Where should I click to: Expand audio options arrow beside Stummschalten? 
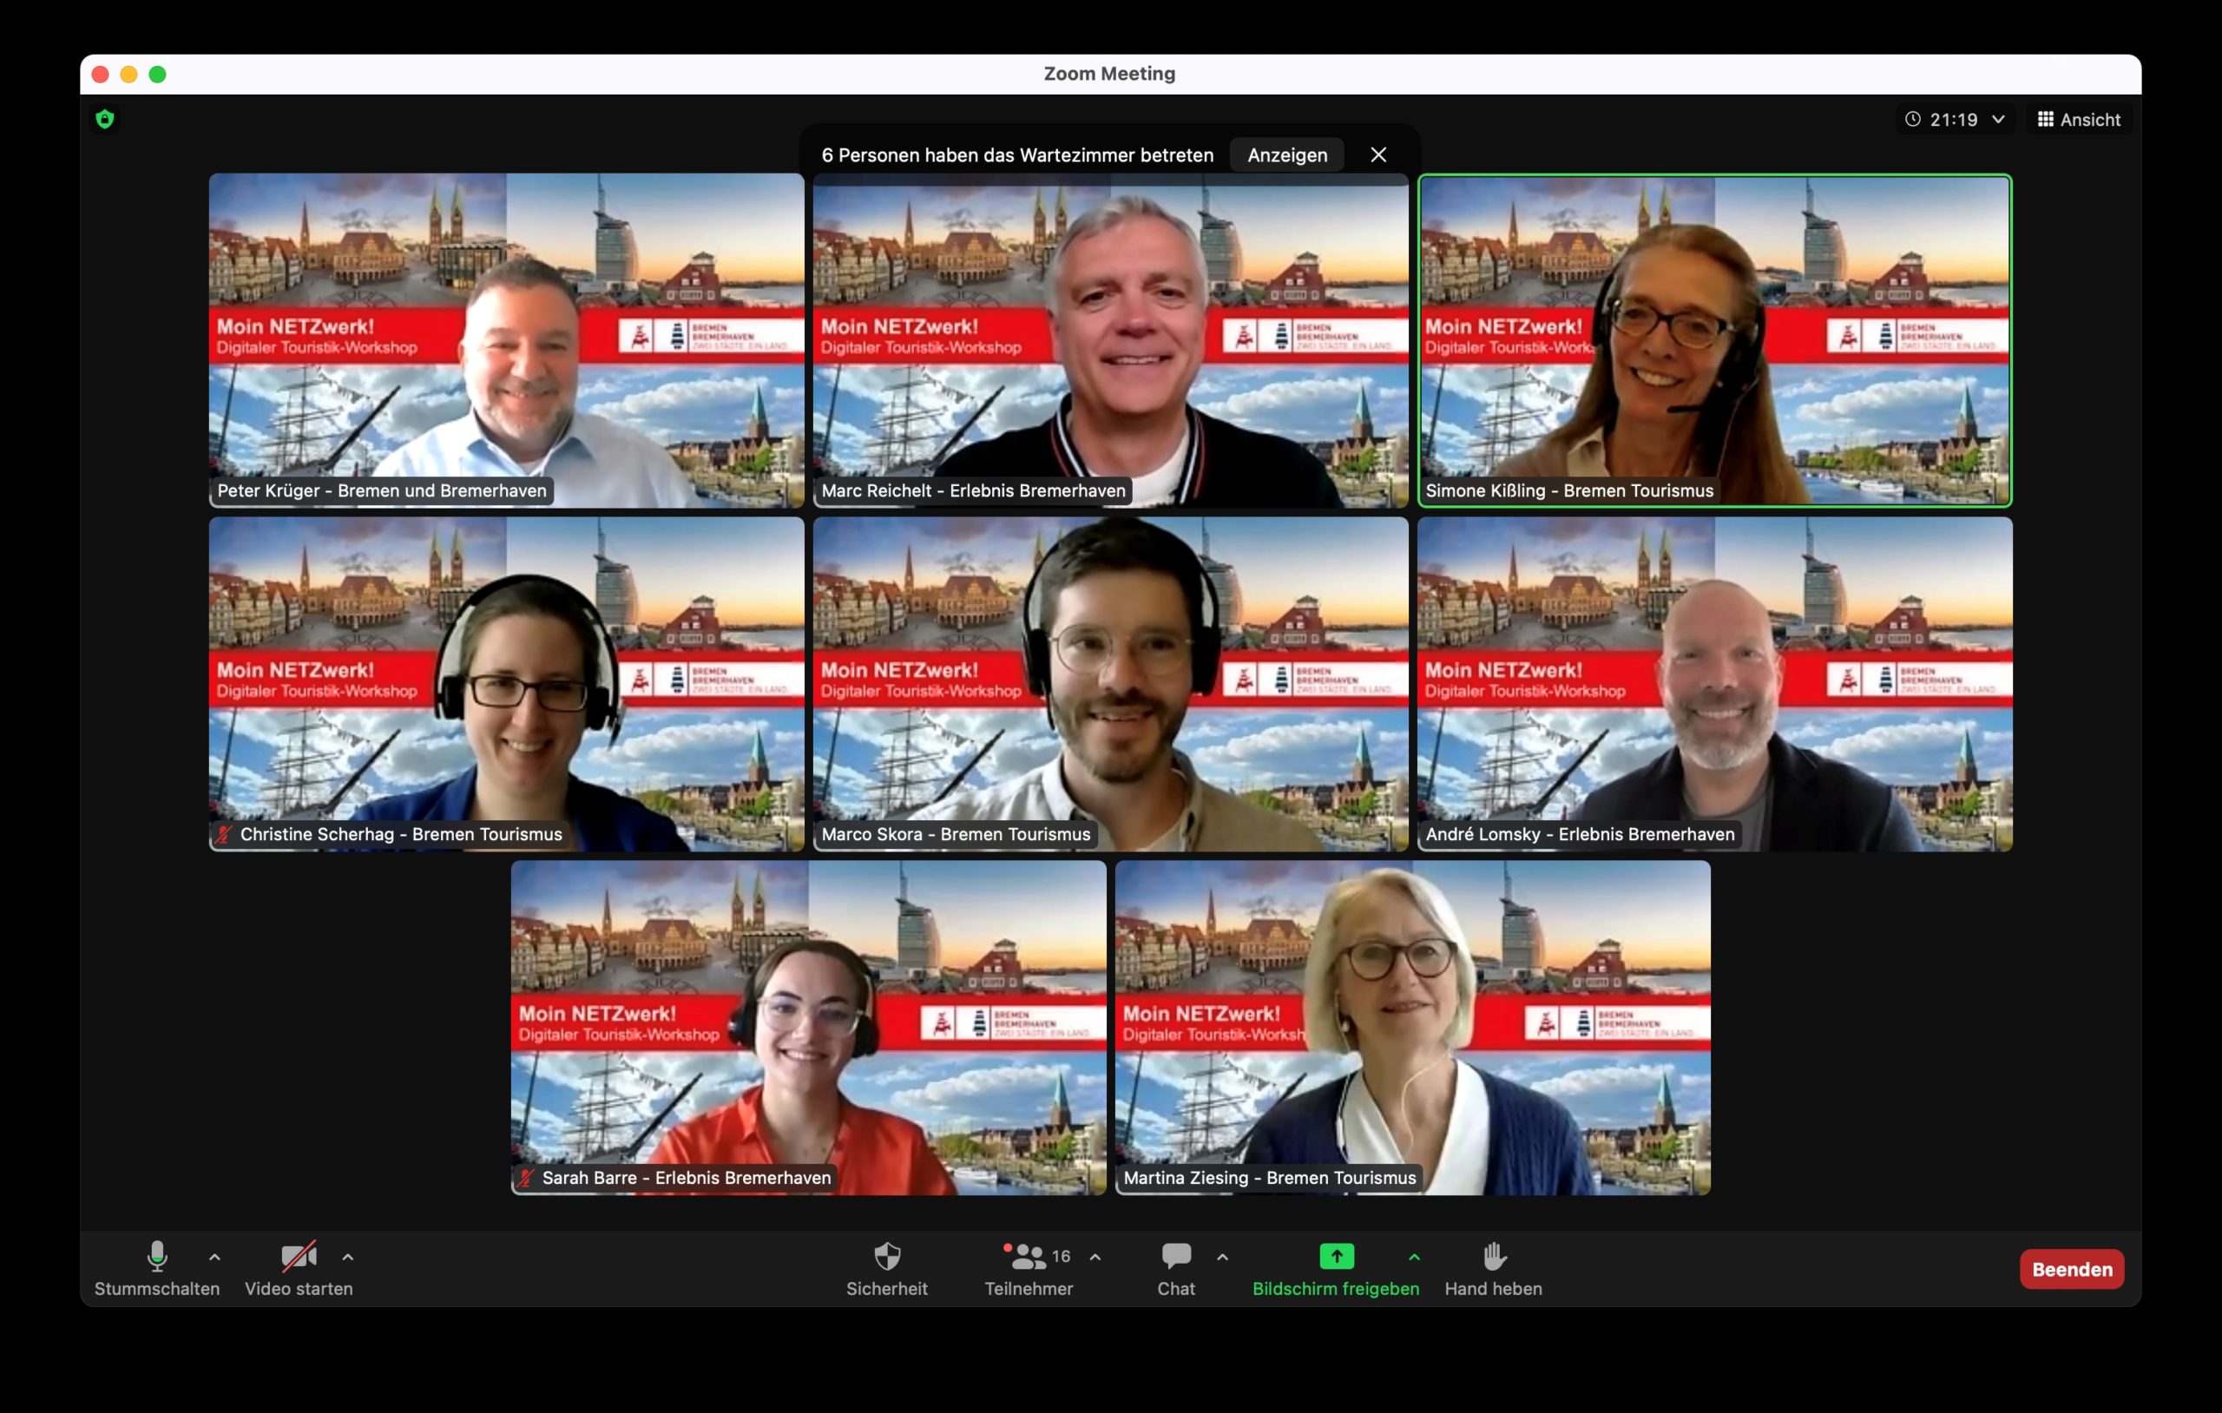pyautogui.click(x=214, y=1257)
